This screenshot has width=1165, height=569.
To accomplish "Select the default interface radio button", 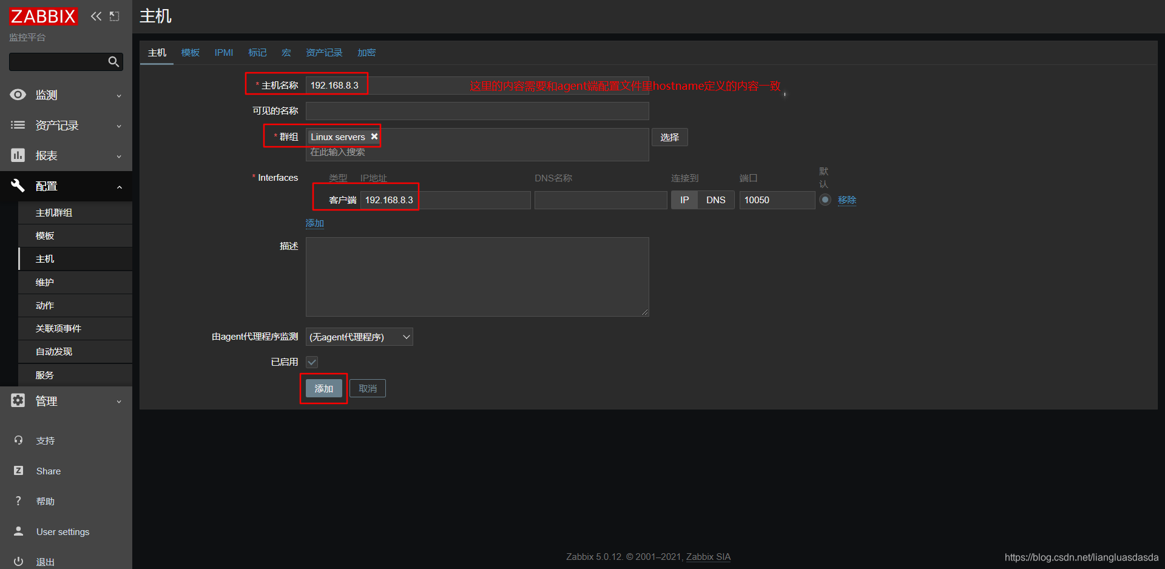I will tap(825, 200).
